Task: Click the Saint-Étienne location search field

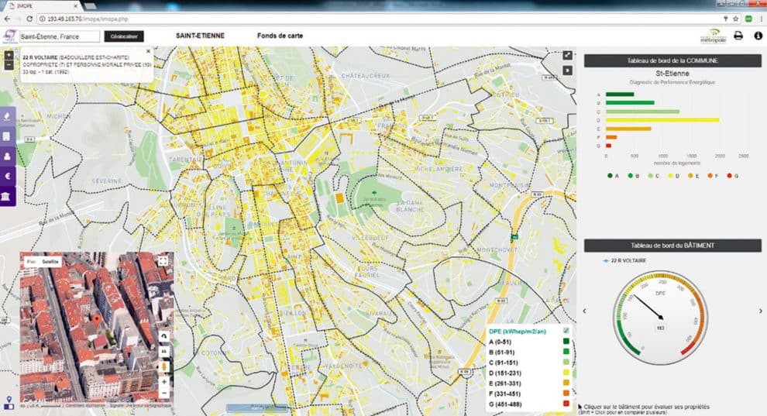Action: [59, 36]
